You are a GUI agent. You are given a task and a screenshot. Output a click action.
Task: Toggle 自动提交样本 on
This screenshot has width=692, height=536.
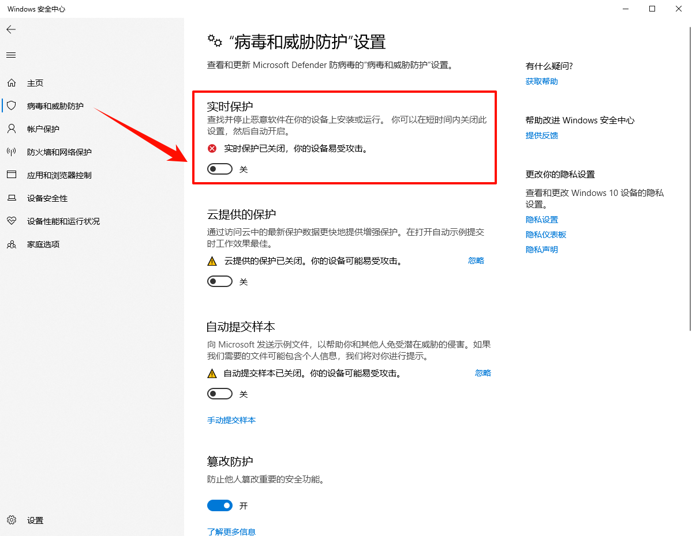click(220, 394)
